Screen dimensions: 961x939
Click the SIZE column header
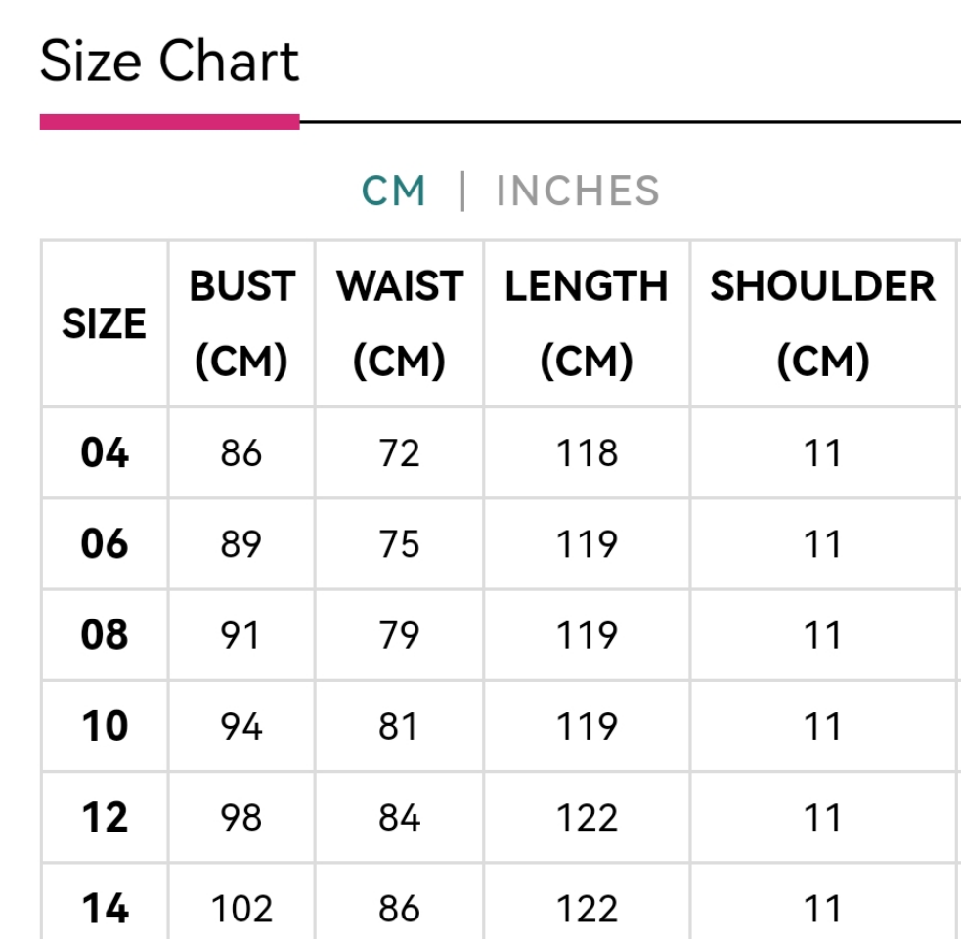(104, 323)
